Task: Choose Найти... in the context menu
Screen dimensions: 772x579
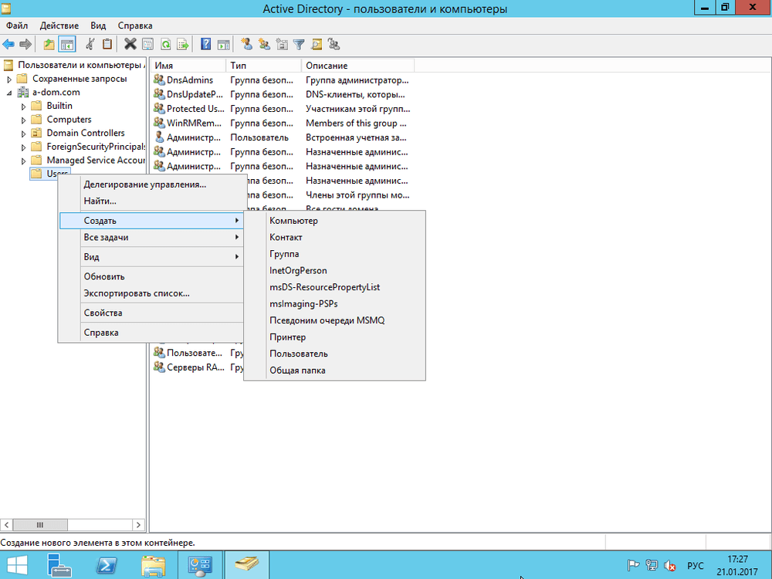Action: pos(151,201)
